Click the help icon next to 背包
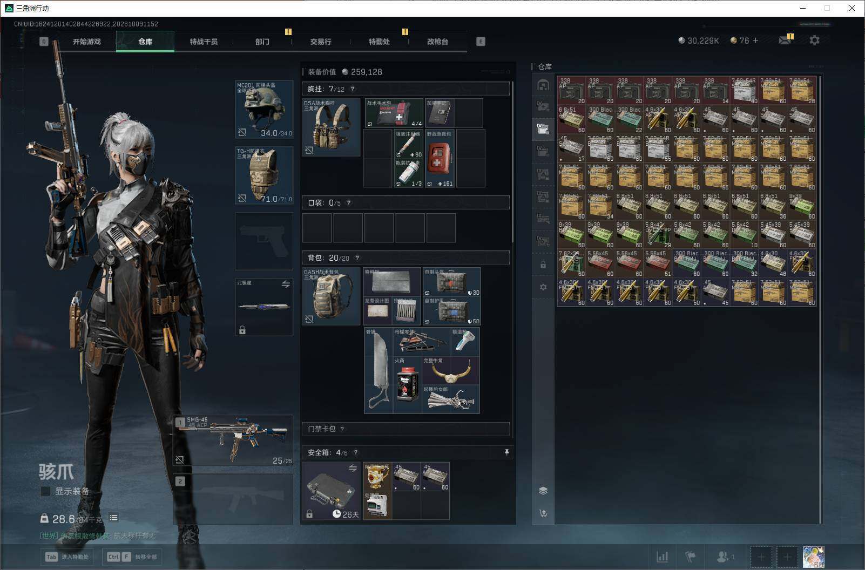 coord(357,258)
